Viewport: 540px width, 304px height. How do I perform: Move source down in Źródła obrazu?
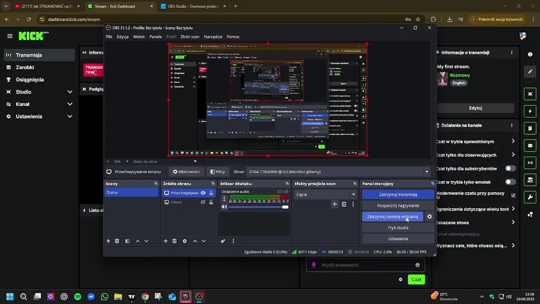tap(204, 241)
